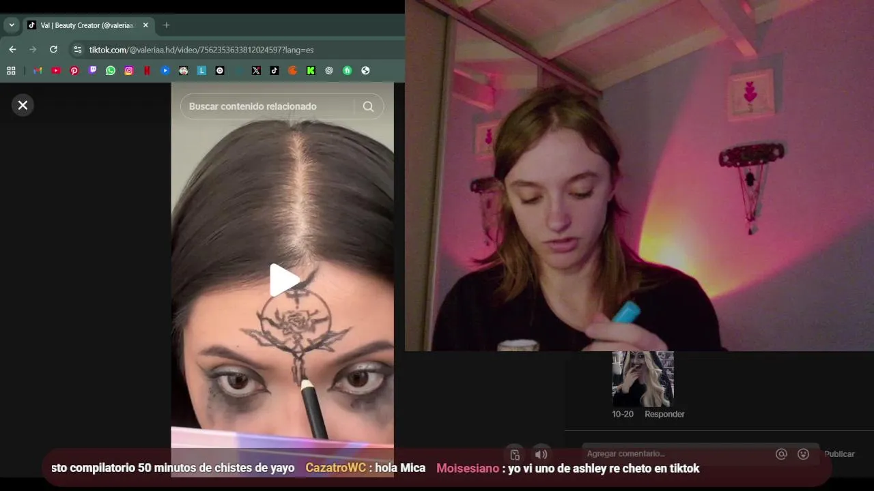Viewport: 874px width, 491px height.
Task: Open the Pinterest bookmark
Action: pyautogui.click(x=74, y=70)
